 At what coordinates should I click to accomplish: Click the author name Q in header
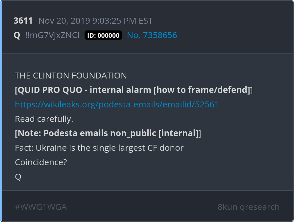pos(17,35)
